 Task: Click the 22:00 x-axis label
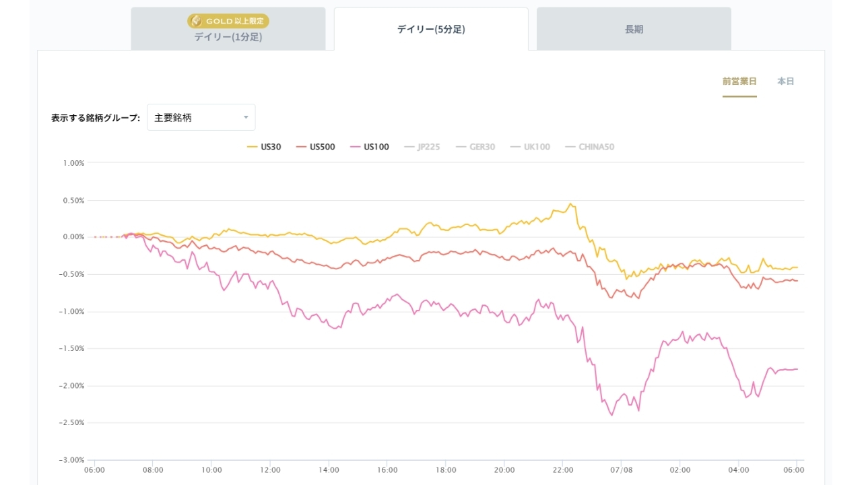click(563, 470)
